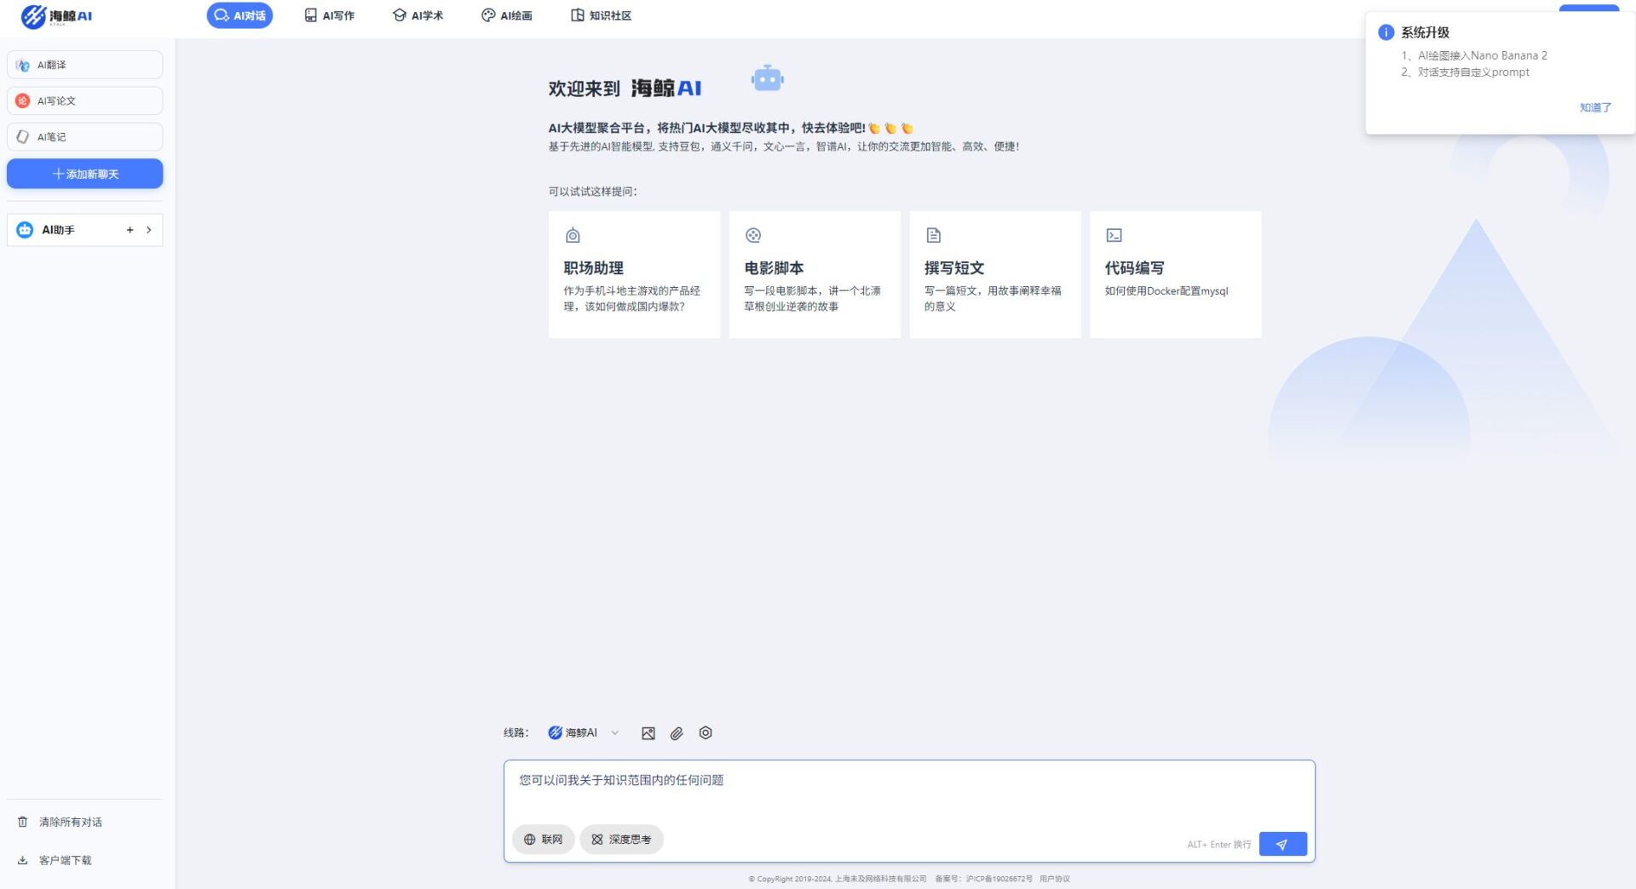The height and width of the screenshot is (889, 1636).
Task: Attach a file with the paperclip icon
Action: (x=677, y=733)
